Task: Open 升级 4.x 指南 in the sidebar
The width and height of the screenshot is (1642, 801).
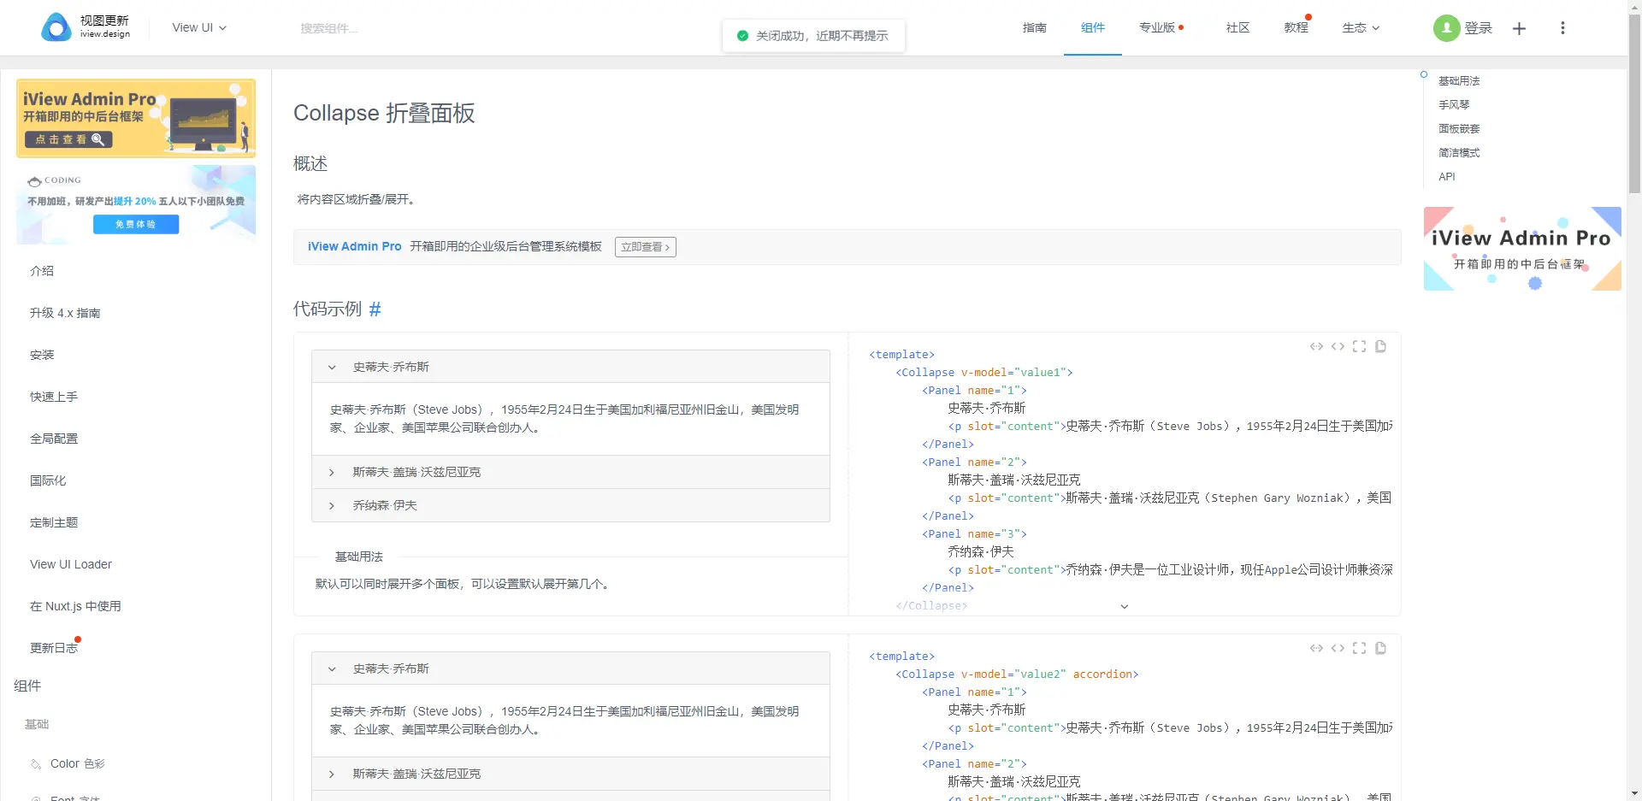Action: coord(65,313)
